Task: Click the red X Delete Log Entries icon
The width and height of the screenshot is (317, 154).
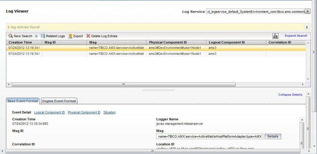Action: pos(88,36)
